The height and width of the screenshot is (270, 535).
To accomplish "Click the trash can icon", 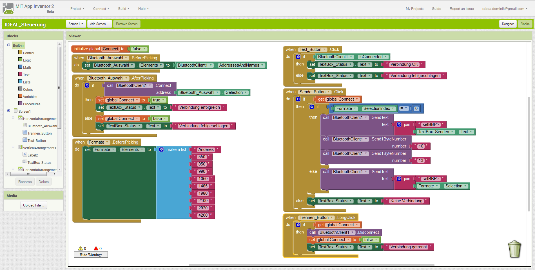I will click(x=514, y=249).
